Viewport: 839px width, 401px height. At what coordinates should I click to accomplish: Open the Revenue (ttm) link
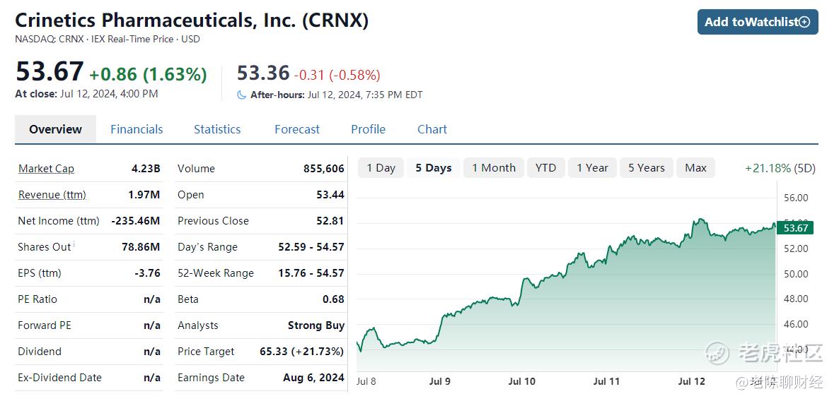point(52,195)
